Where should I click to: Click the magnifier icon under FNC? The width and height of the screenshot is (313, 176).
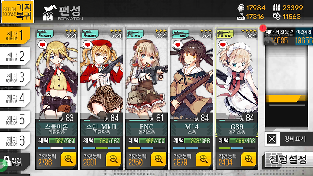(159, 159)
